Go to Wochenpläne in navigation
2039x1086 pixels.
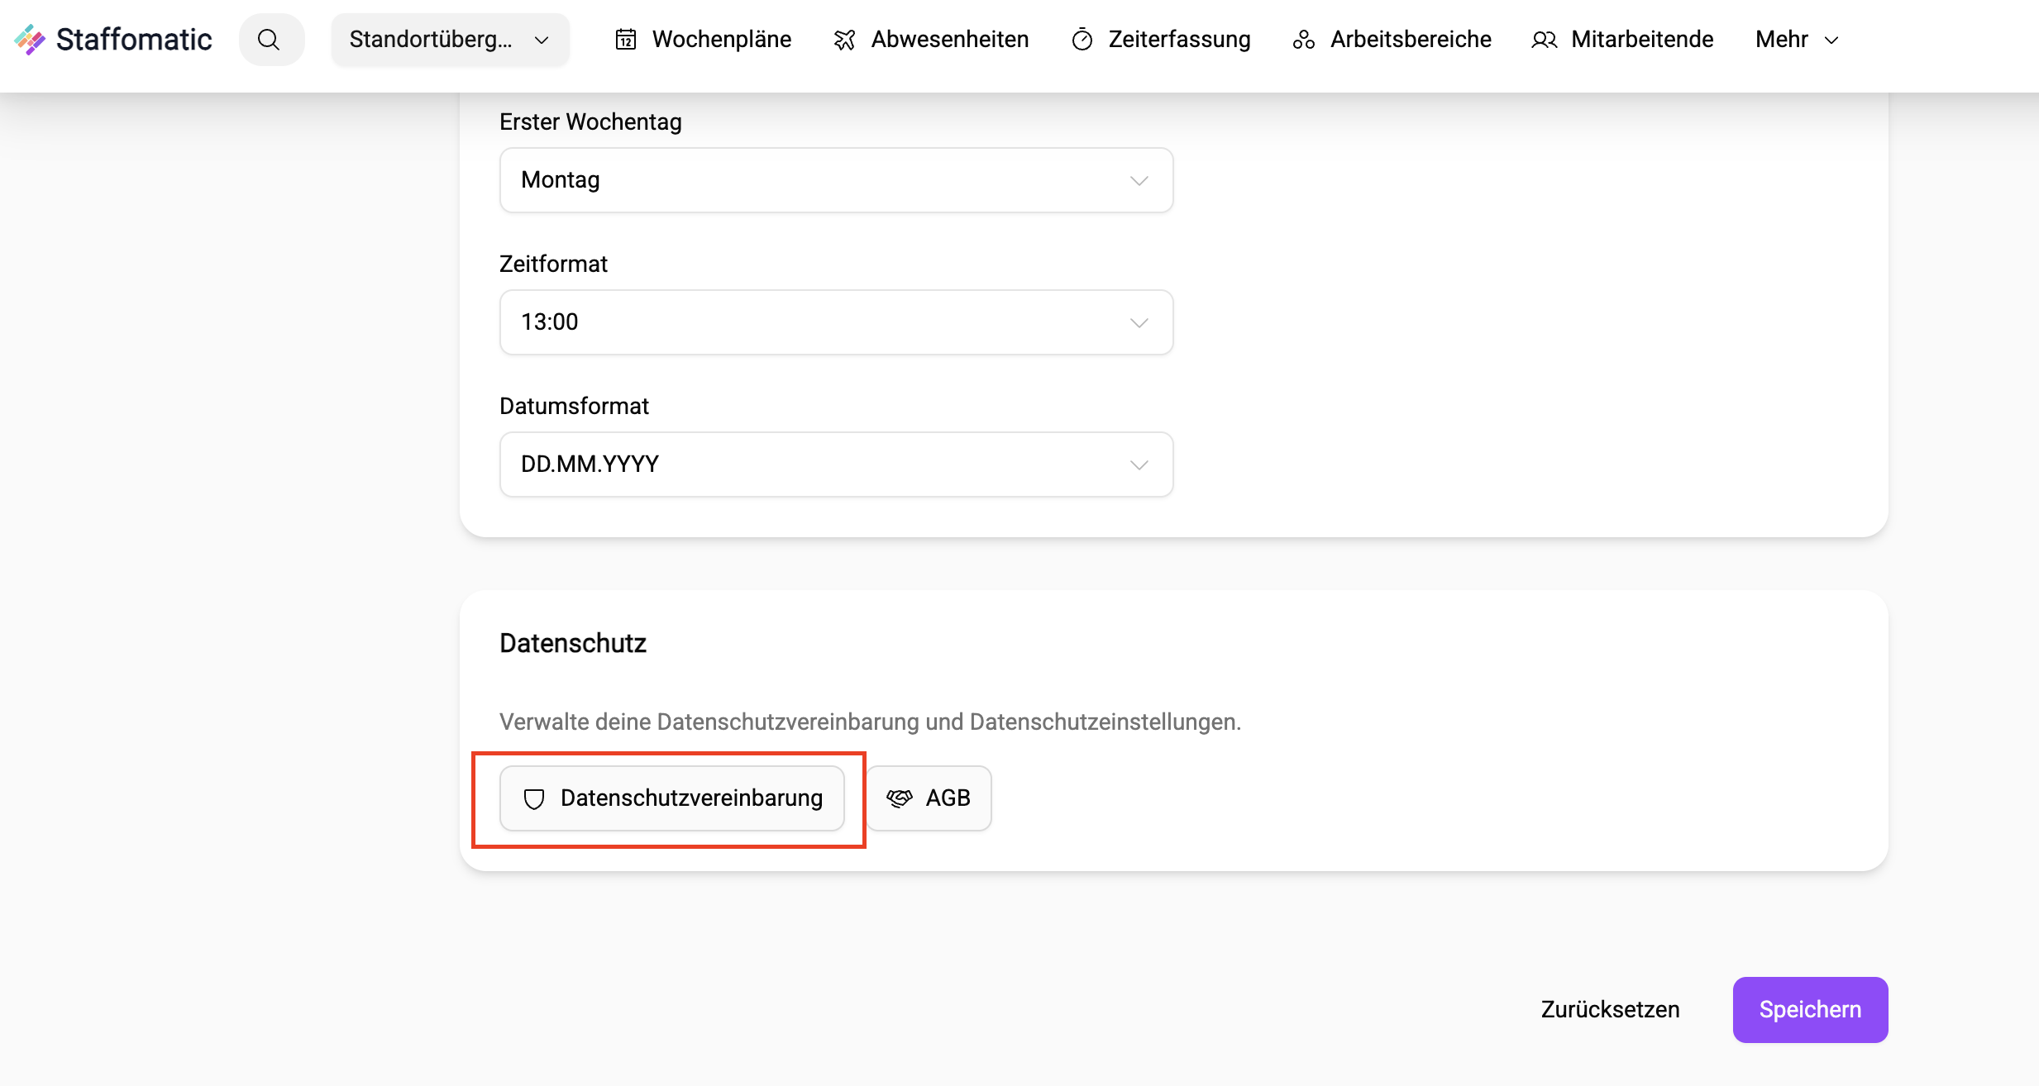[x=721, y=40]
